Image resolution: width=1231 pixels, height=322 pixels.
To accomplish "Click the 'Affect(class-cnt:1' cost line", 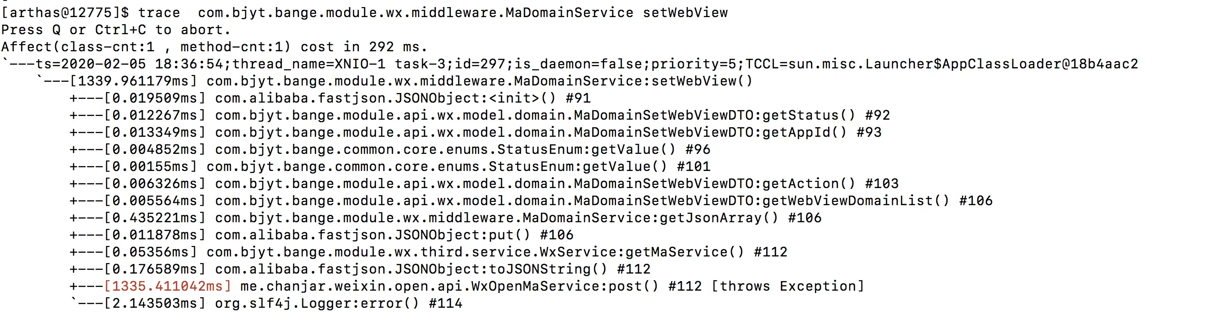I will click(x=214, y=47).
